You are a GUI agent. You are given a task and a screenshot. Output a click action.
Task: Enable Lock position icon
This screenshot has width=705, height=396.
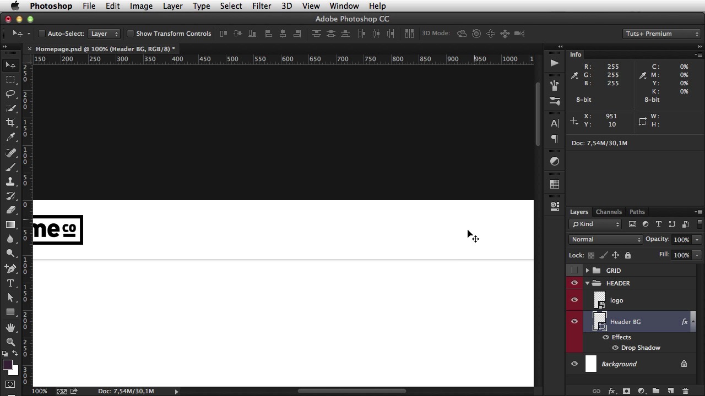(x=616, y=255)
